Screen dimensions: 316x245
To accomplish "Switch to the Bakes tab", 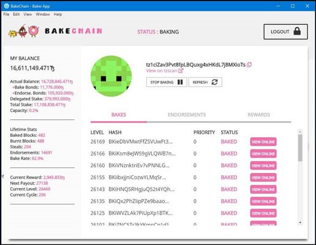I will click(119, 115).
